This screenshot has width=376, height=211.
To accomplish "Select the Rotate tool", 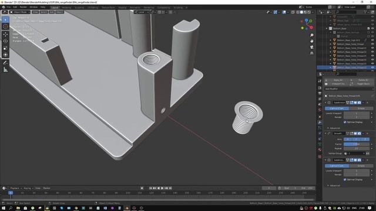I will [5, 41].
